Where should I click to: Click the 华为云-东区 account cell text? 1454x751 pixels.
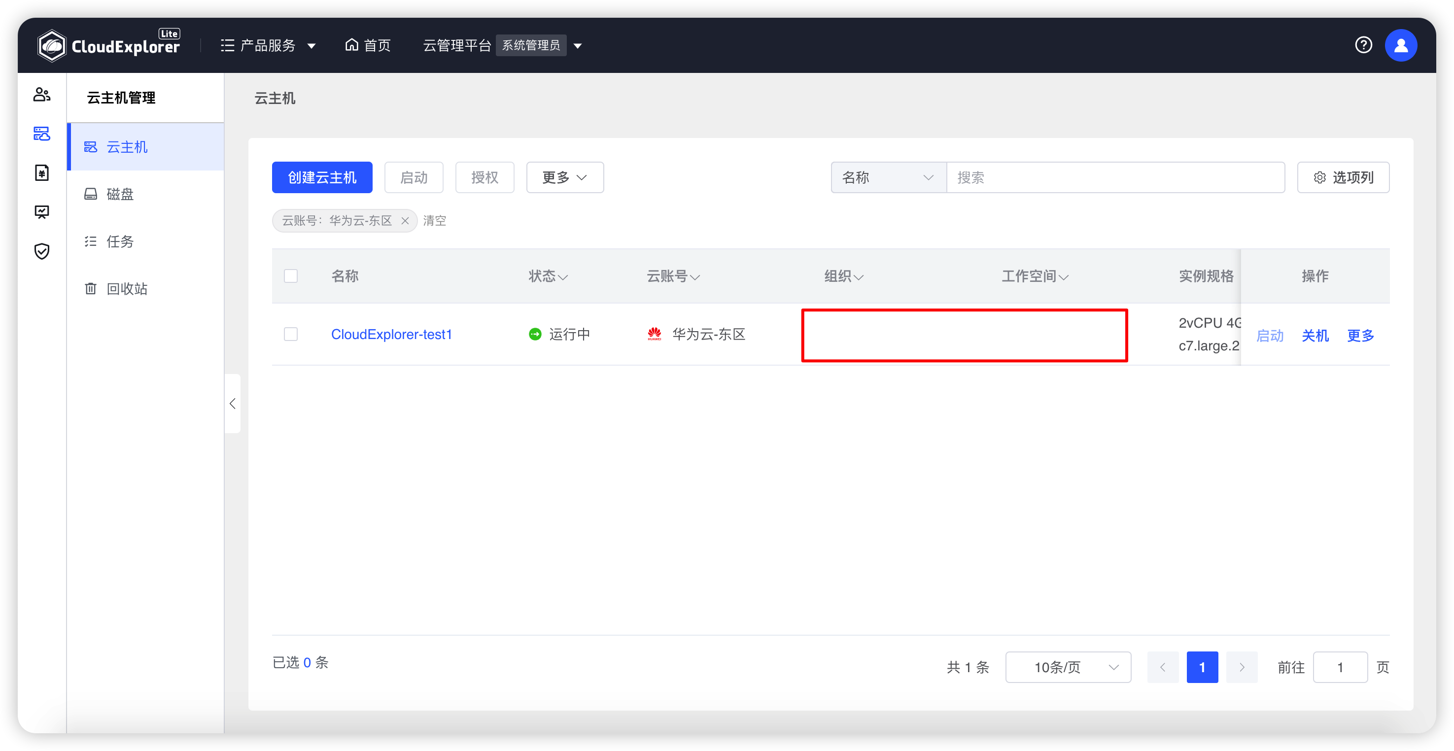pos(709,334)
